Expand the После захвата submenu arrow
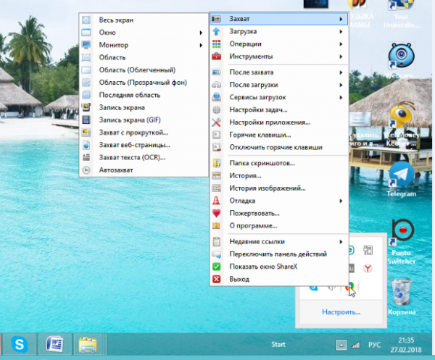Screen dimensions: 435x360 [341, 72]
